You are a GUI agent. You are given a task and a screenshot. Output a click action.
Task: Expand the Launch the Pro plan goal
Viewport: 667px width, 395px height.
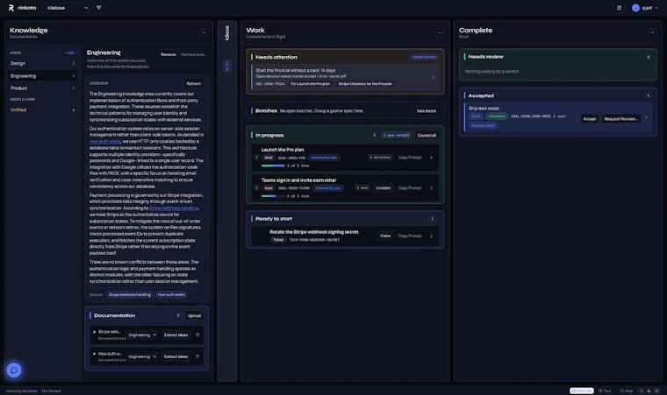point(256,157)
